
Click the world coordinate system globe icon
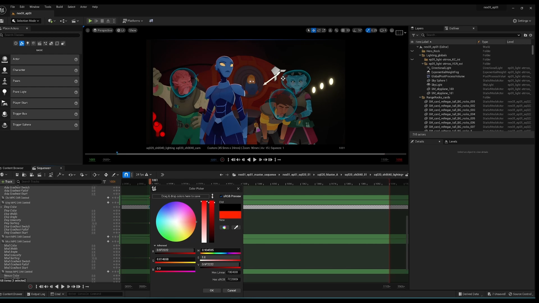pos(330,30)
